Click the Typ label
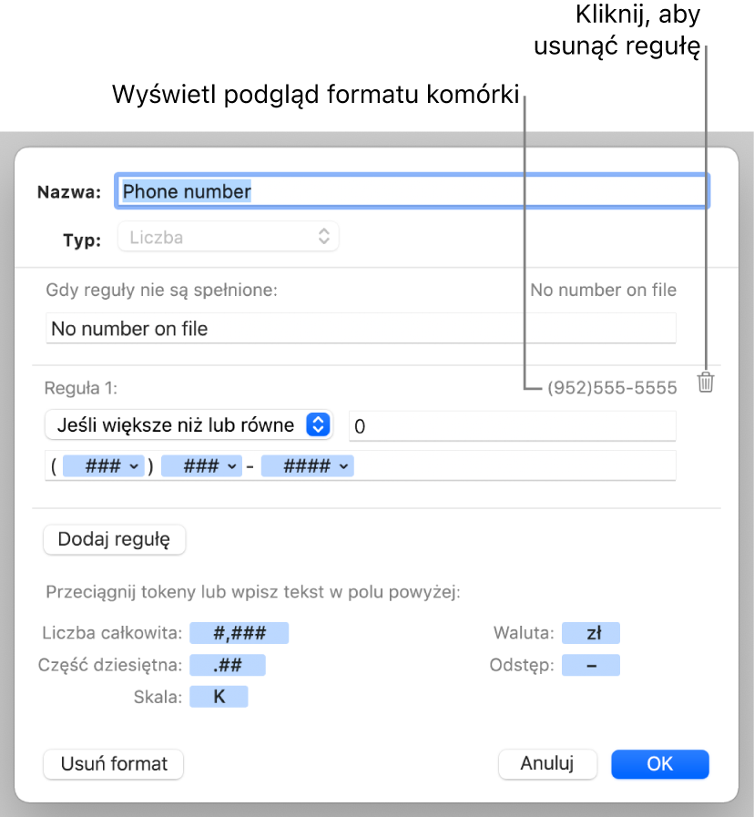 point(82,240)
